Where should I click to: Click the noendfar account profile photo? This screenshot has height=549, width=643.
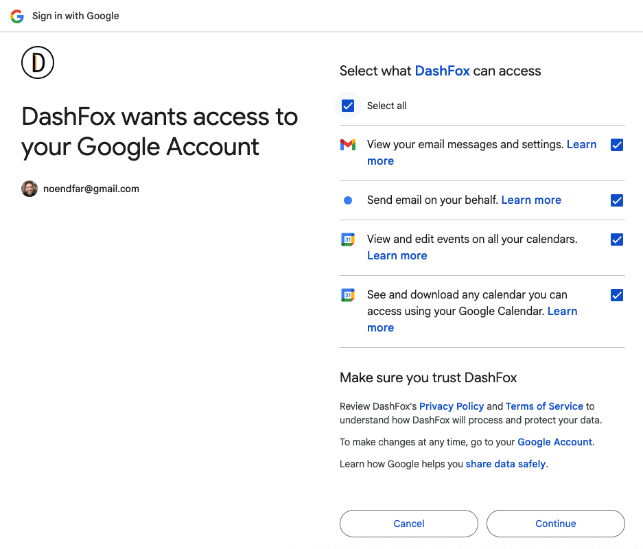coord(30,189)
